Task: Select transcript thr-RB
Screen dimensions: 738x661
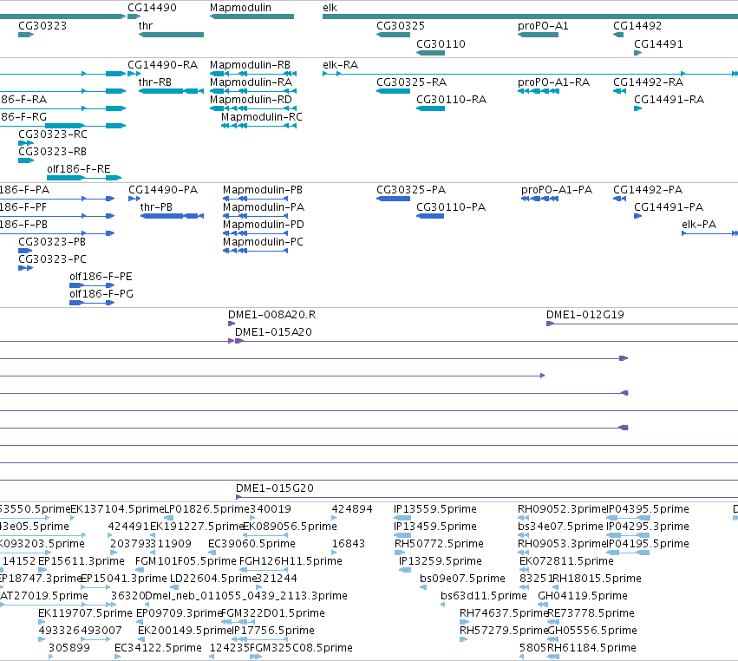Action: pyautogui.click(x=155, y=82)
